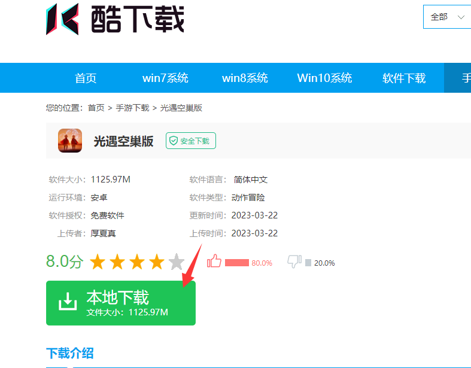Click the 1125.97M software size value
Screen dimensions: 471x368
111,180
